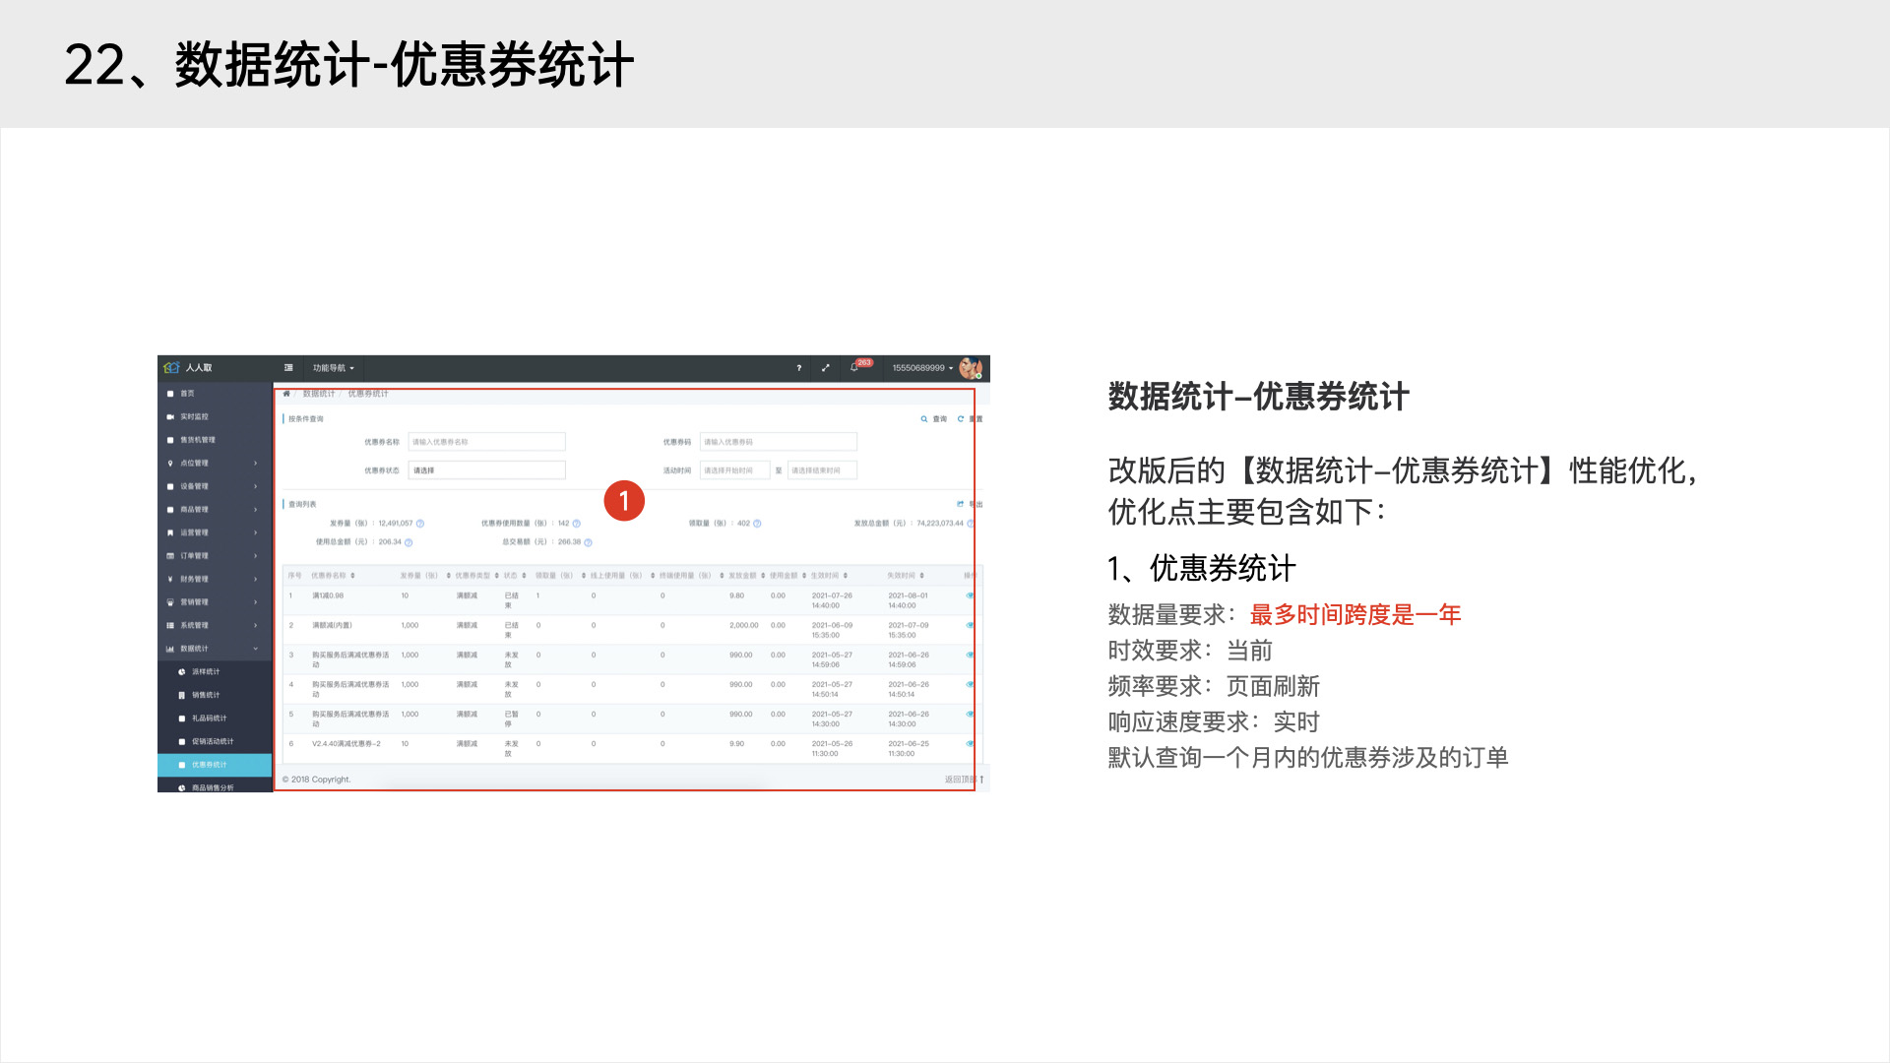
Task: Click the coupon name 满1减0.98
Action: (x=328, y=595)
